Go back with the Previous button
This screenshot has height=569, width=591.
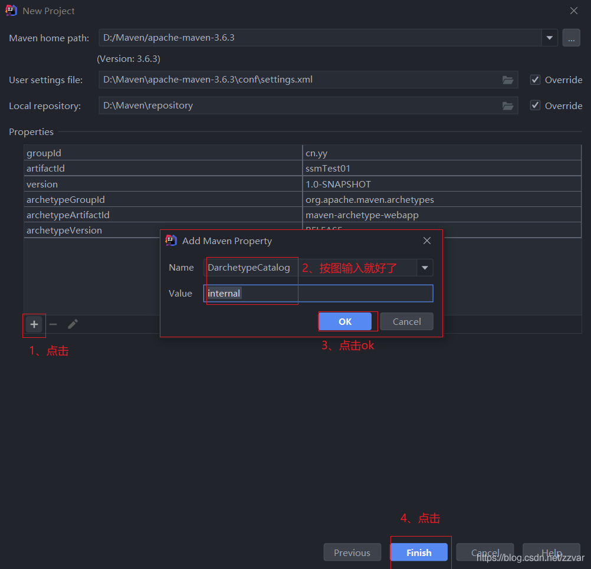[352, 552]
